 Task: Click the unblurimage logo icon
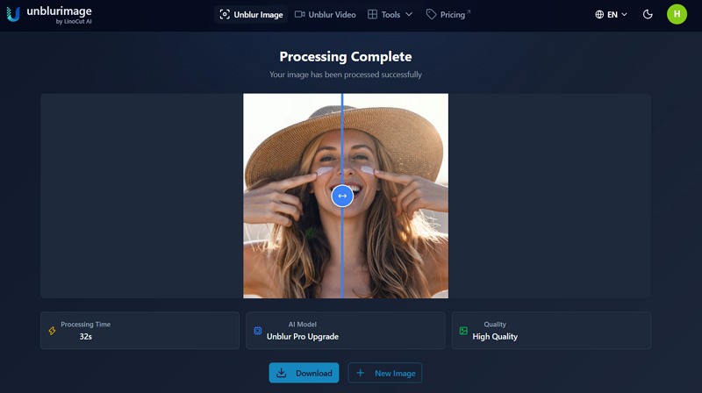13,14
